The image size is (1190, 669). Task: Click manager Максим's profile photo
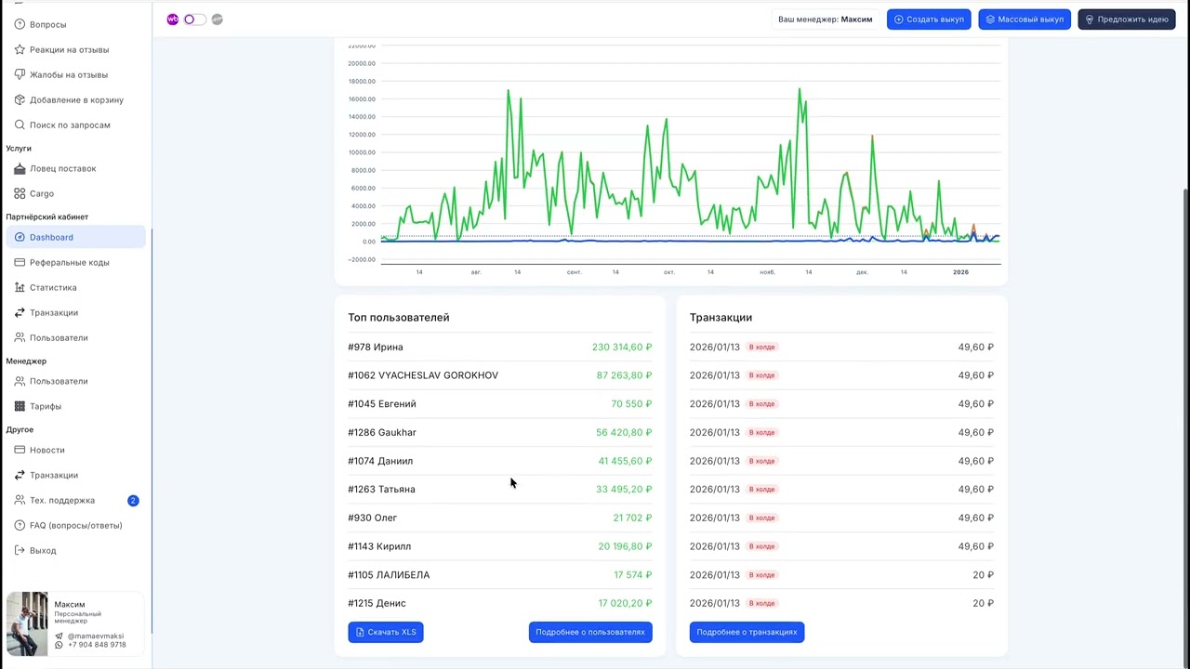tap(27, 623)
